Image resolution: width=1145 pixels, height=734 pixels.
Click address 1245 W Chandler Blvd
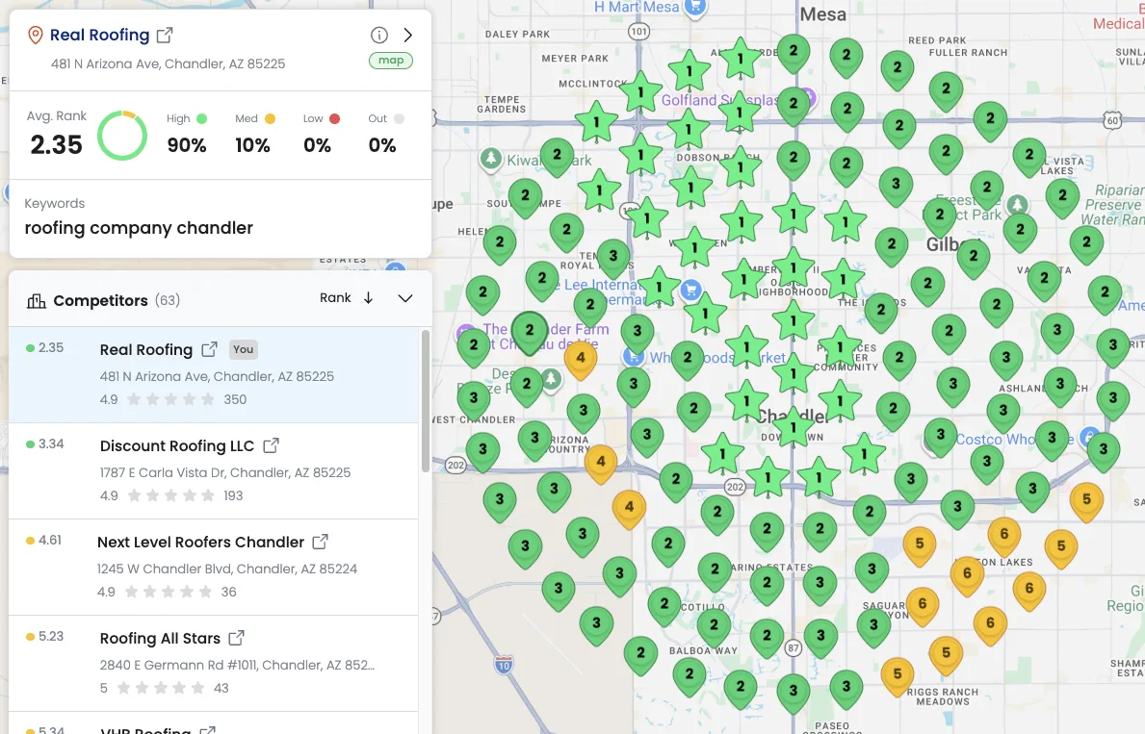click(227, 569)
